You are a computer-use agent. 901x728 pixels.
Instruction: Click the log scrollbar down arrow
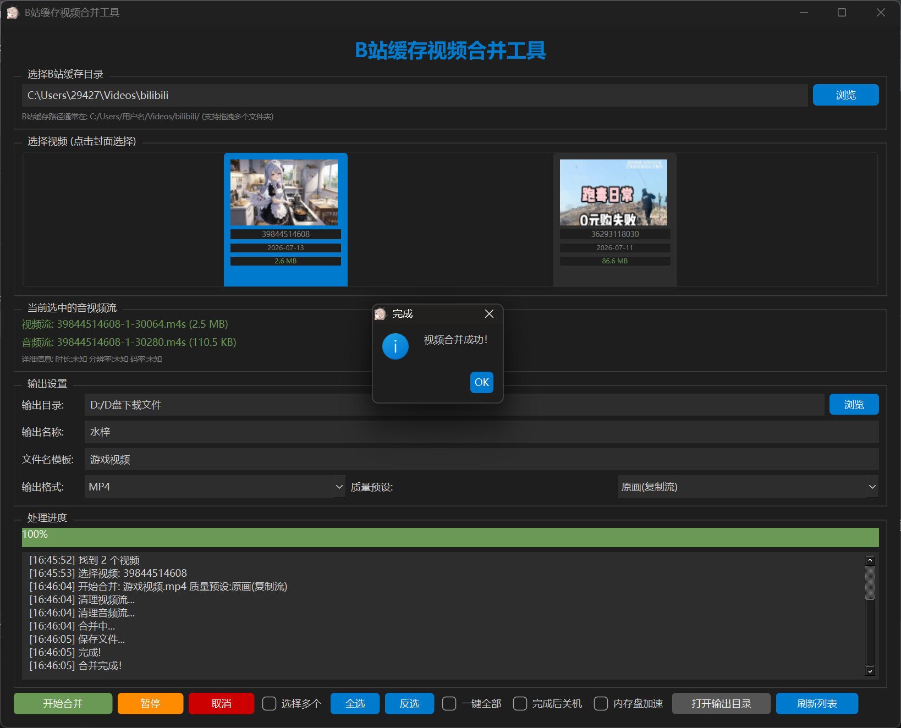click(x=870, y=671)
